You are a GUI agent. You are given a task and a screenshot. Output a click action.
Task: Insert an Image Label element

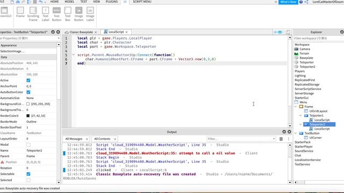tap(90, 14)
